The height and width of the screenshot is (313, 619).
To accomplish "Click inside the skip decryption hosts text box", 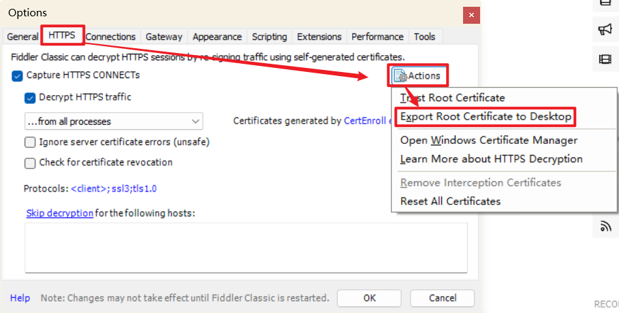I will (x=246, y=248).
